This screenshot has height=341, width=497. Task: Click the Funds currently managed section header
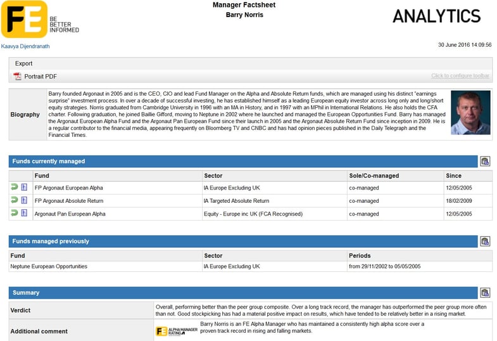pyautogui.click(x=243, y=162)
